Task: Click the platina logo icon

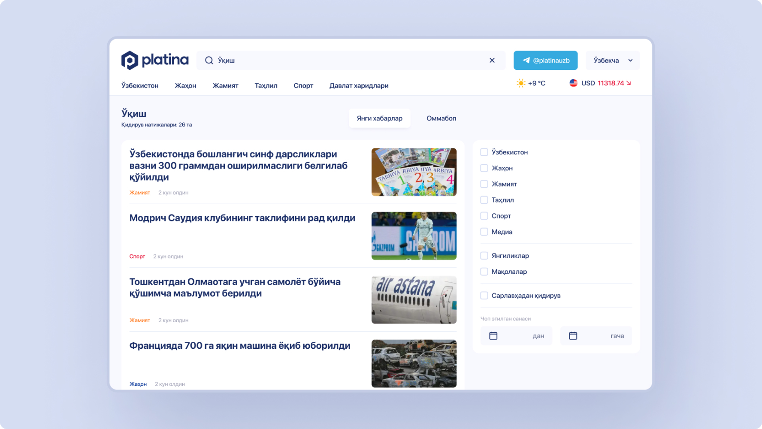Action: click(130, 60)
